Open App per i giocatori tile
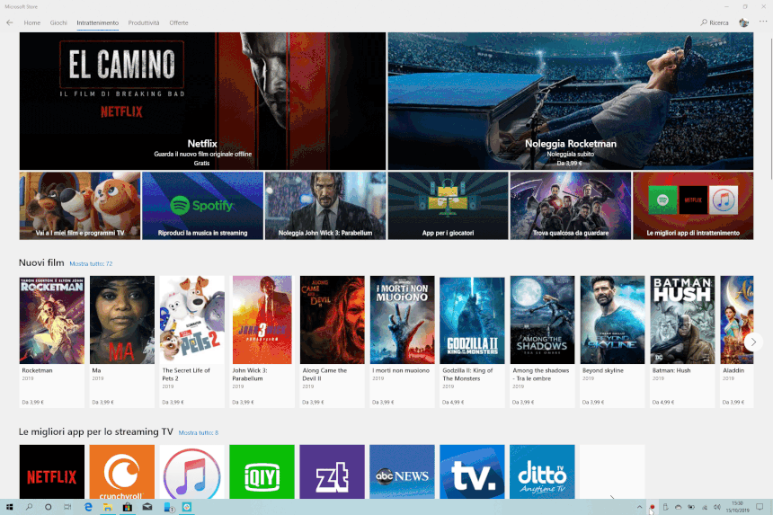The image size is (773, 515). (x=449, y=206)
